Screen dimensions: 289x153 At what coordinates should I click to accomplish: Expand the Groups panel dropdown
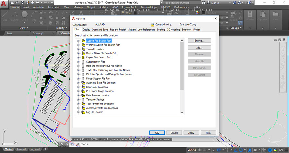236,28
